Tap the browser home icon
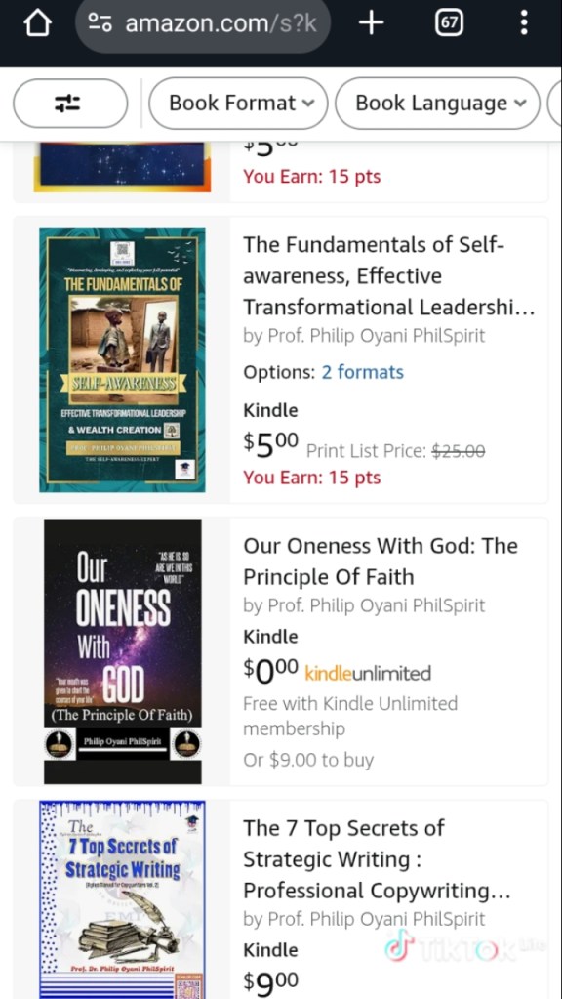This screenshot has width=562, height=999. pos(37,24)
